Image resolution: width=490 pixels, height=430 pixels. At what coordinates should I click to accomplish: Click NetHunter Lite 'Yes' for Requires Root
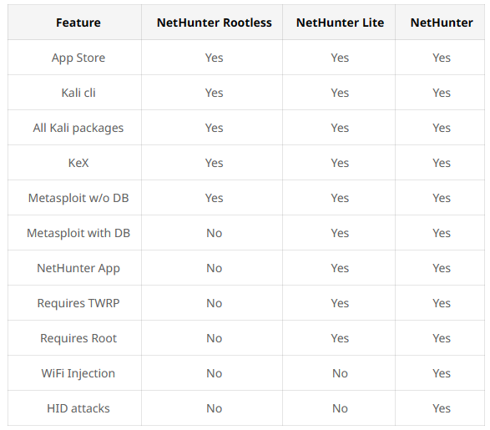pyautogui.click(x=340, y=338)
